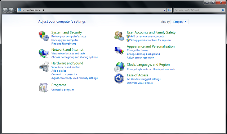This screenshot has width=227, height=134.
Task: Click the Control Panel breadcrumb text
Action: pos(33,10)
